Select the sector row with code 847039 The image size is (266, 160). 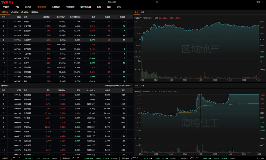coord(66,58)
